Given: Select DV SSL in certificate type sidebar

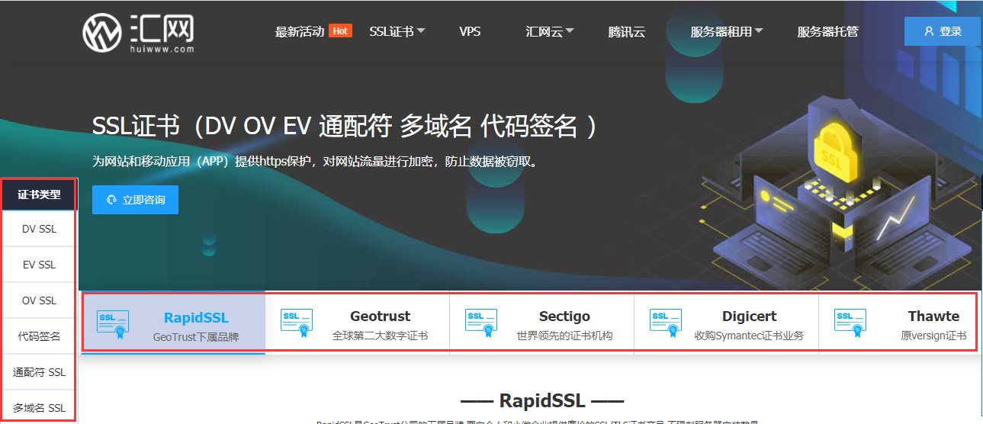Looking at the screenshot, I should pyautogui.click(x=39, y=229).
